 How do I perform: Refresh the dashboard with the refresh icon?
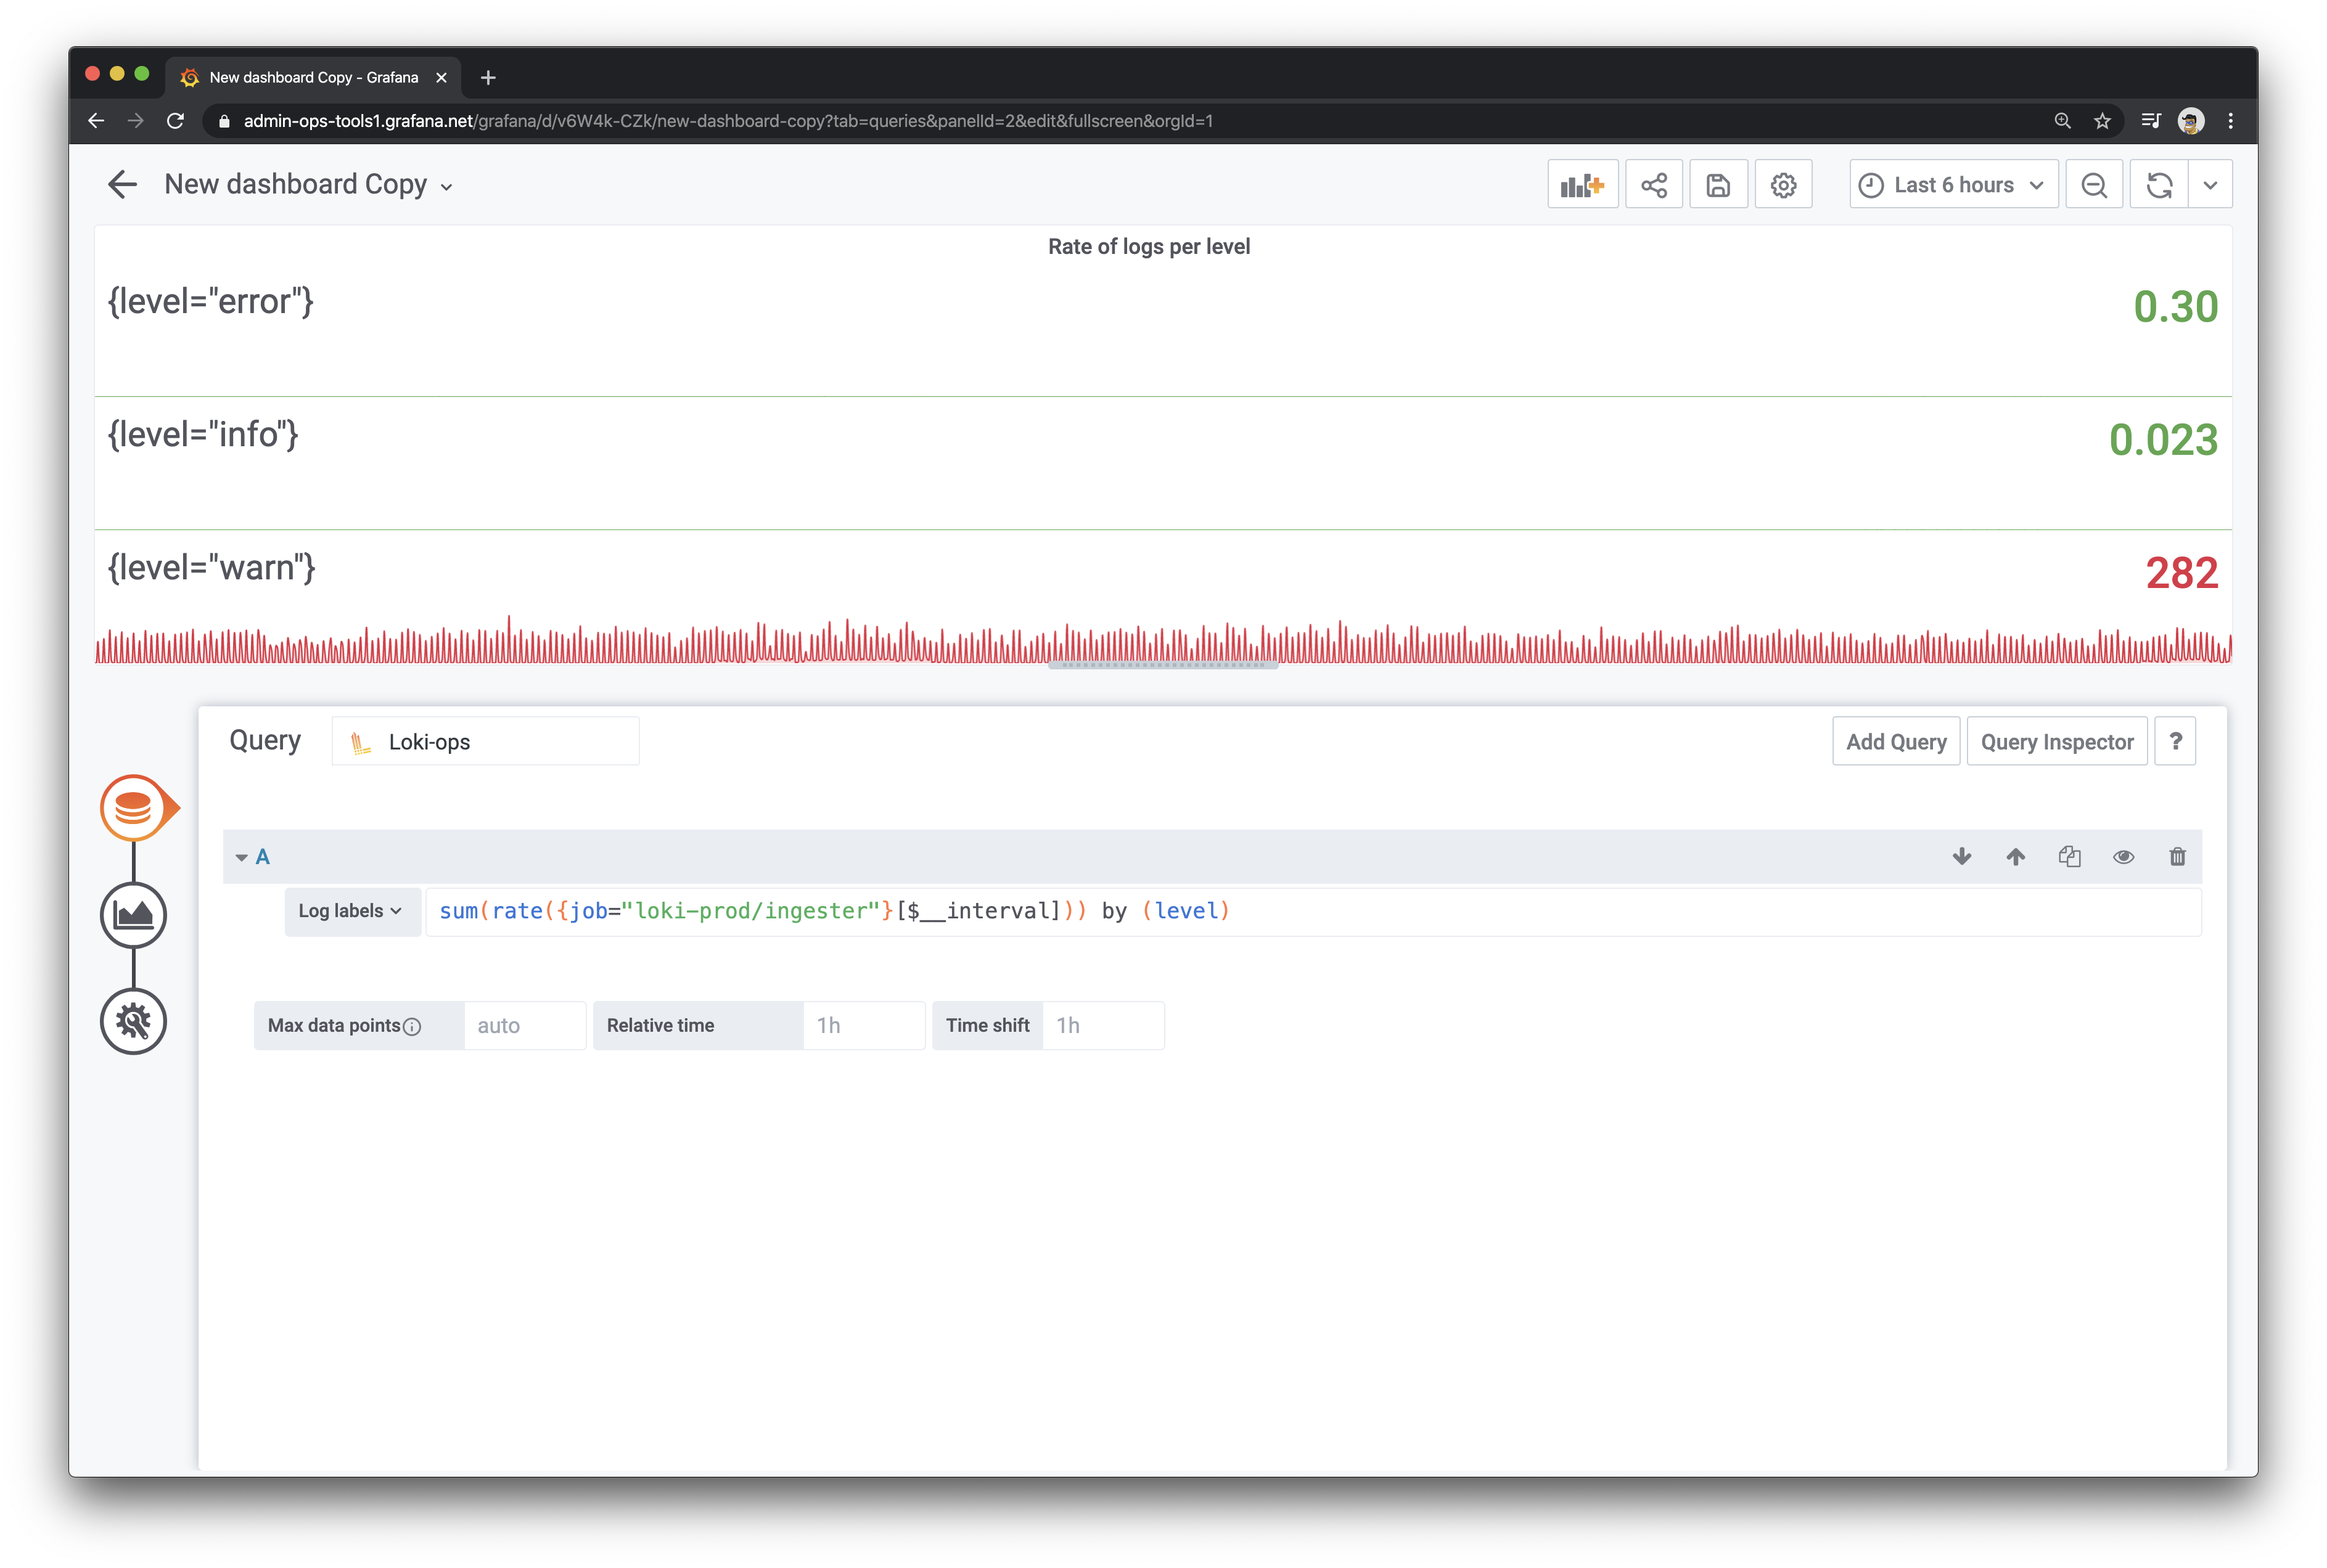pyautogui.click(x=2159, y=184)
